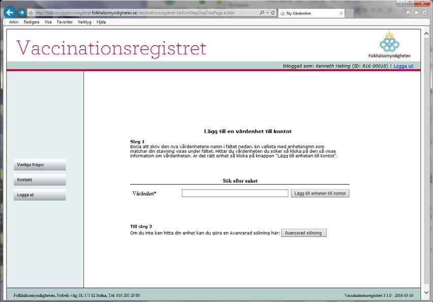Image resolution: width=433 pixels, height=302 pixels.
Task: Click the browser address bar URL
Action: click(x=135, y=13)
